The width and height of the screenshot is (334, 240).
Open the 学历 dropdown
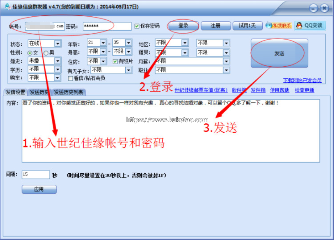tap(45, 69)
